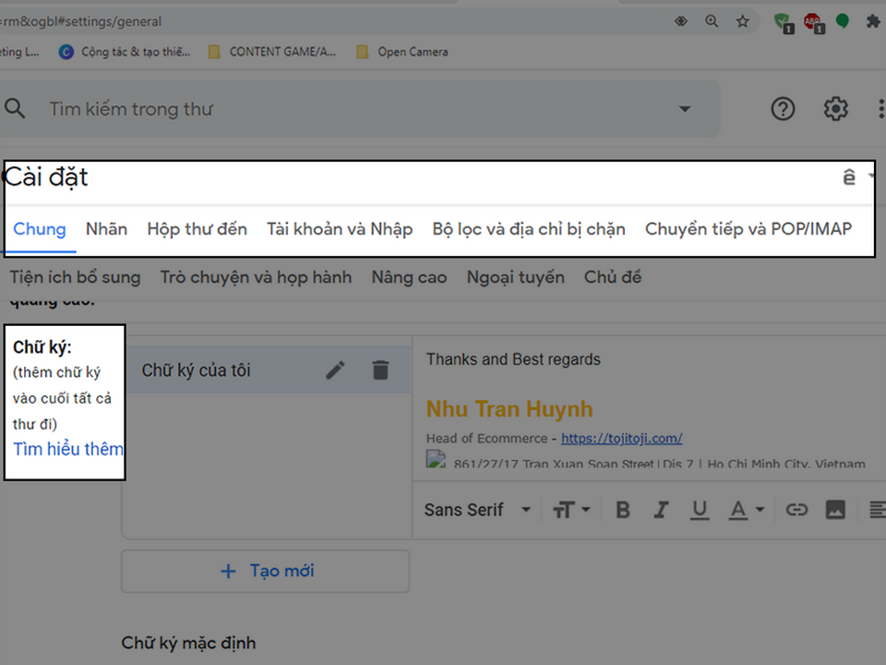The image size is (886, 665).
Task: Bookmark this page with the star icon
Action: [x=743, y=21]
